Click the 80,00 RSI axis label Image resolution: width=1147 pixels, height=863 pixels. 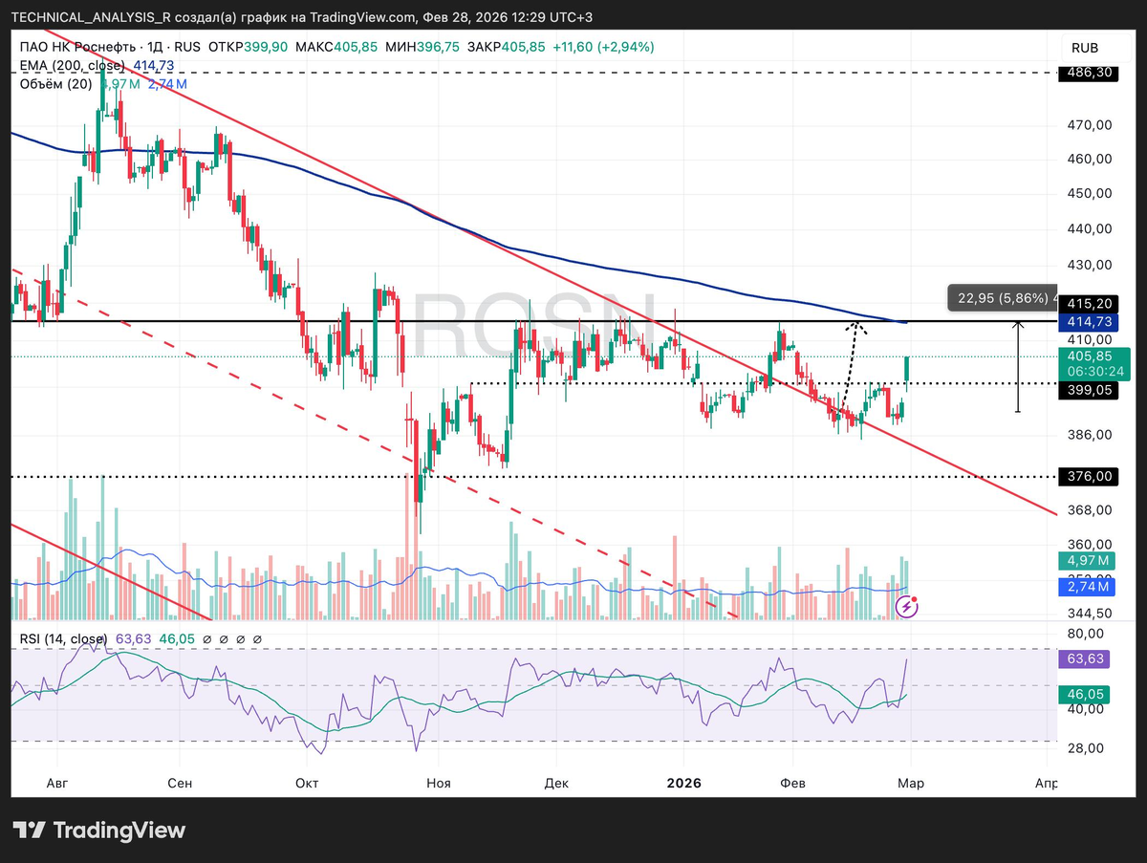pyautogui.click(x=1086, y=633)
